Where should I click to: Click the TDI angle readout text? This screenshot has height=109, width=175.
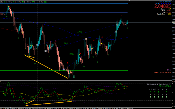[x=159, y=84]
